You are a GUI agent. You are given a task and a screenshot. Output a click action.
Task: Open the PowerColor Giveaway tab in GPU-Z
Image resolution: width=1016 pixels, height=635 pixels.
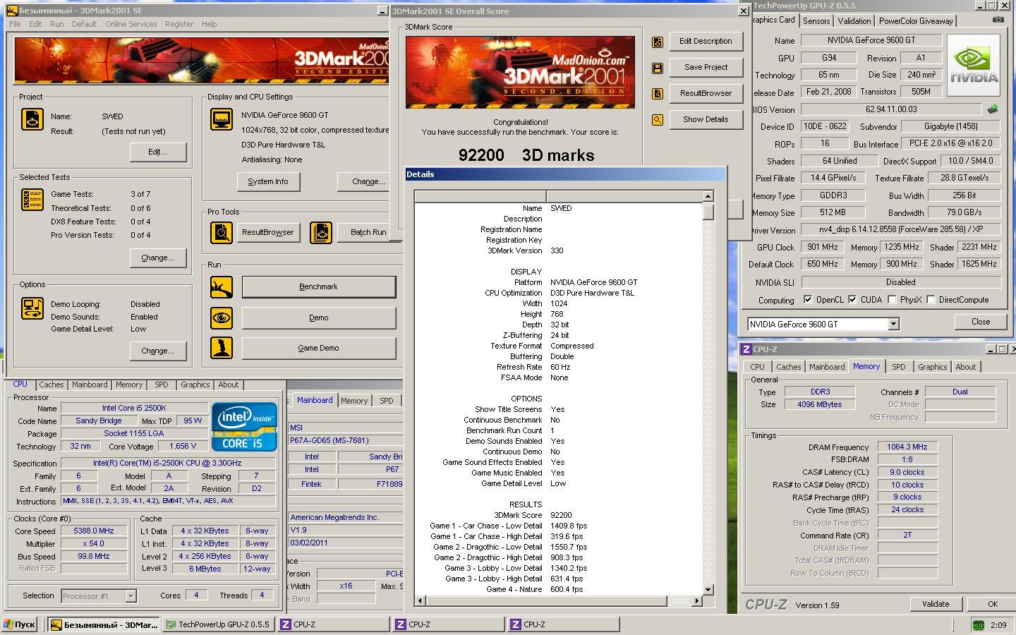pos(916,21)
